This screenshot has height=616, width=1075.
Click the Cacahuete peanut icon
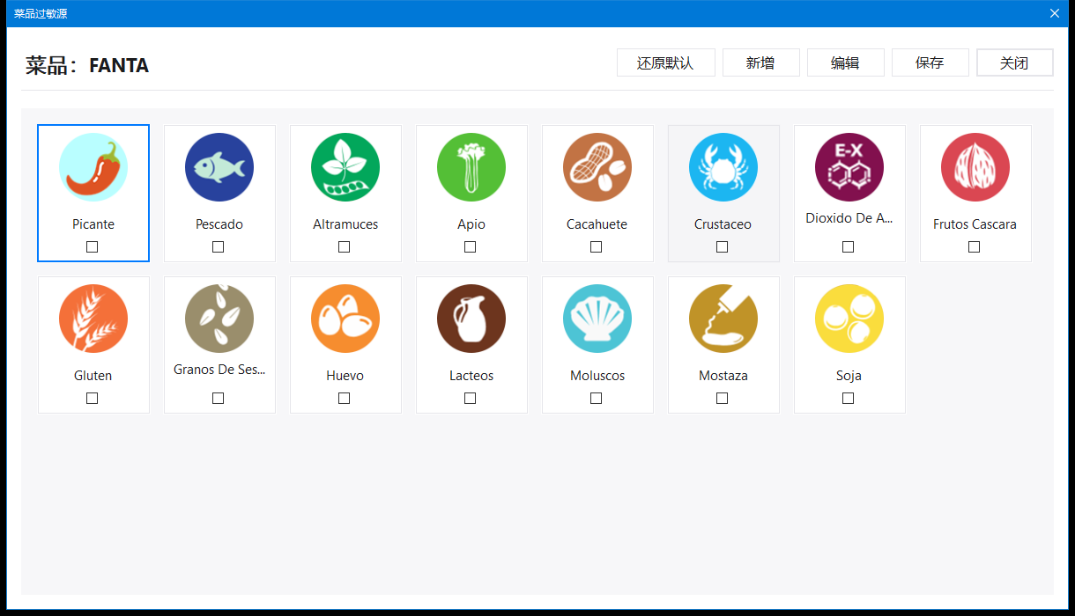coord(597,167)
